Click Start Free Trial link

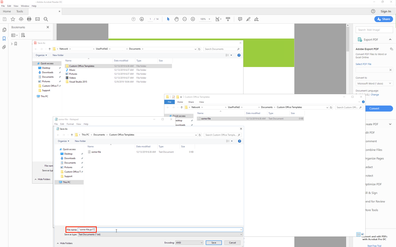(x=374, y=246)
